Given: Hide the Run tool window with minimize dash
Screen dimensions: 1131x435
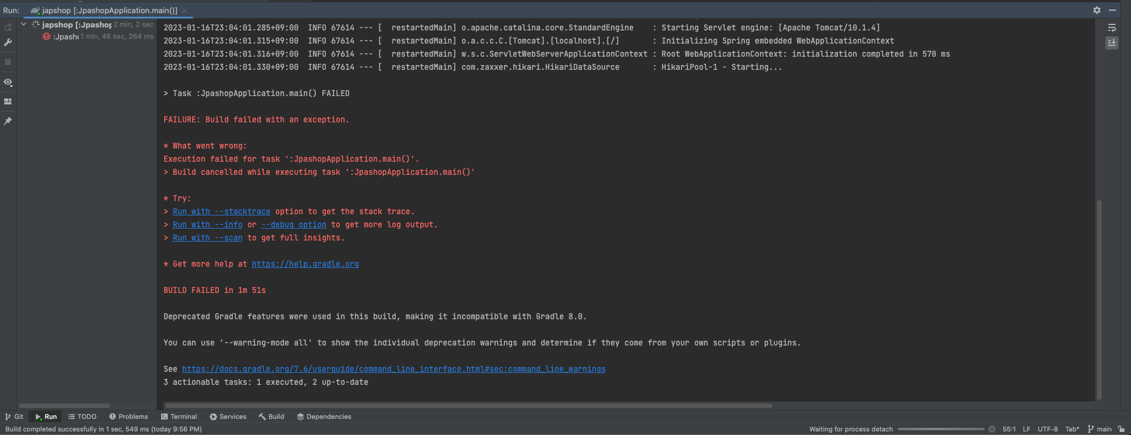Looking at the screenshot, I should tap(1112, 10).
